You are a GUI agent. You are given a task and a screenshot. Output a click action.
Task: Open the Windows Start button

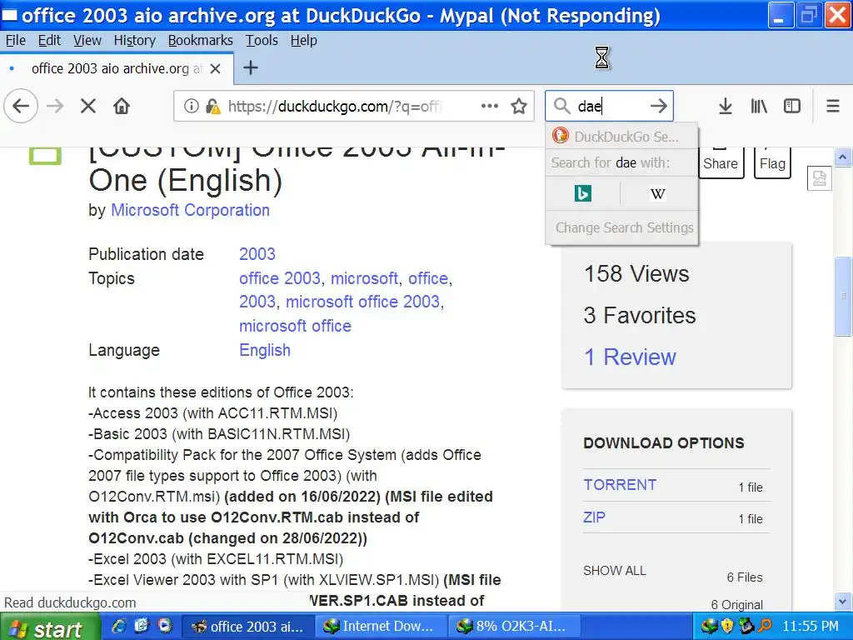(50, 627)
